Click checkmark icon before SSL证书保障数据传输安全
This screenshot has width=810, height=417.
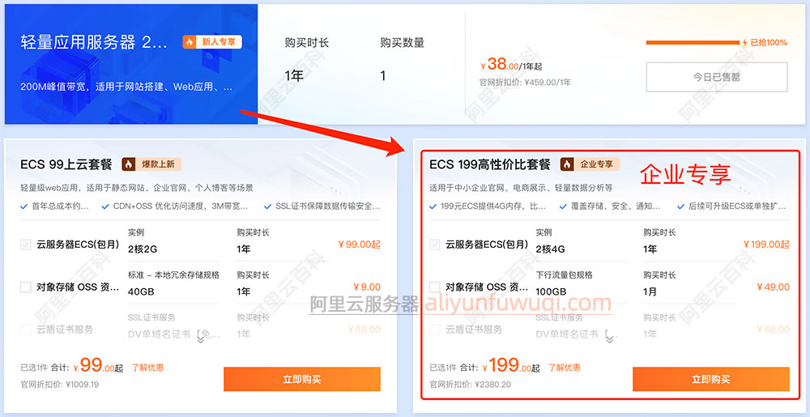coord(267,206)
